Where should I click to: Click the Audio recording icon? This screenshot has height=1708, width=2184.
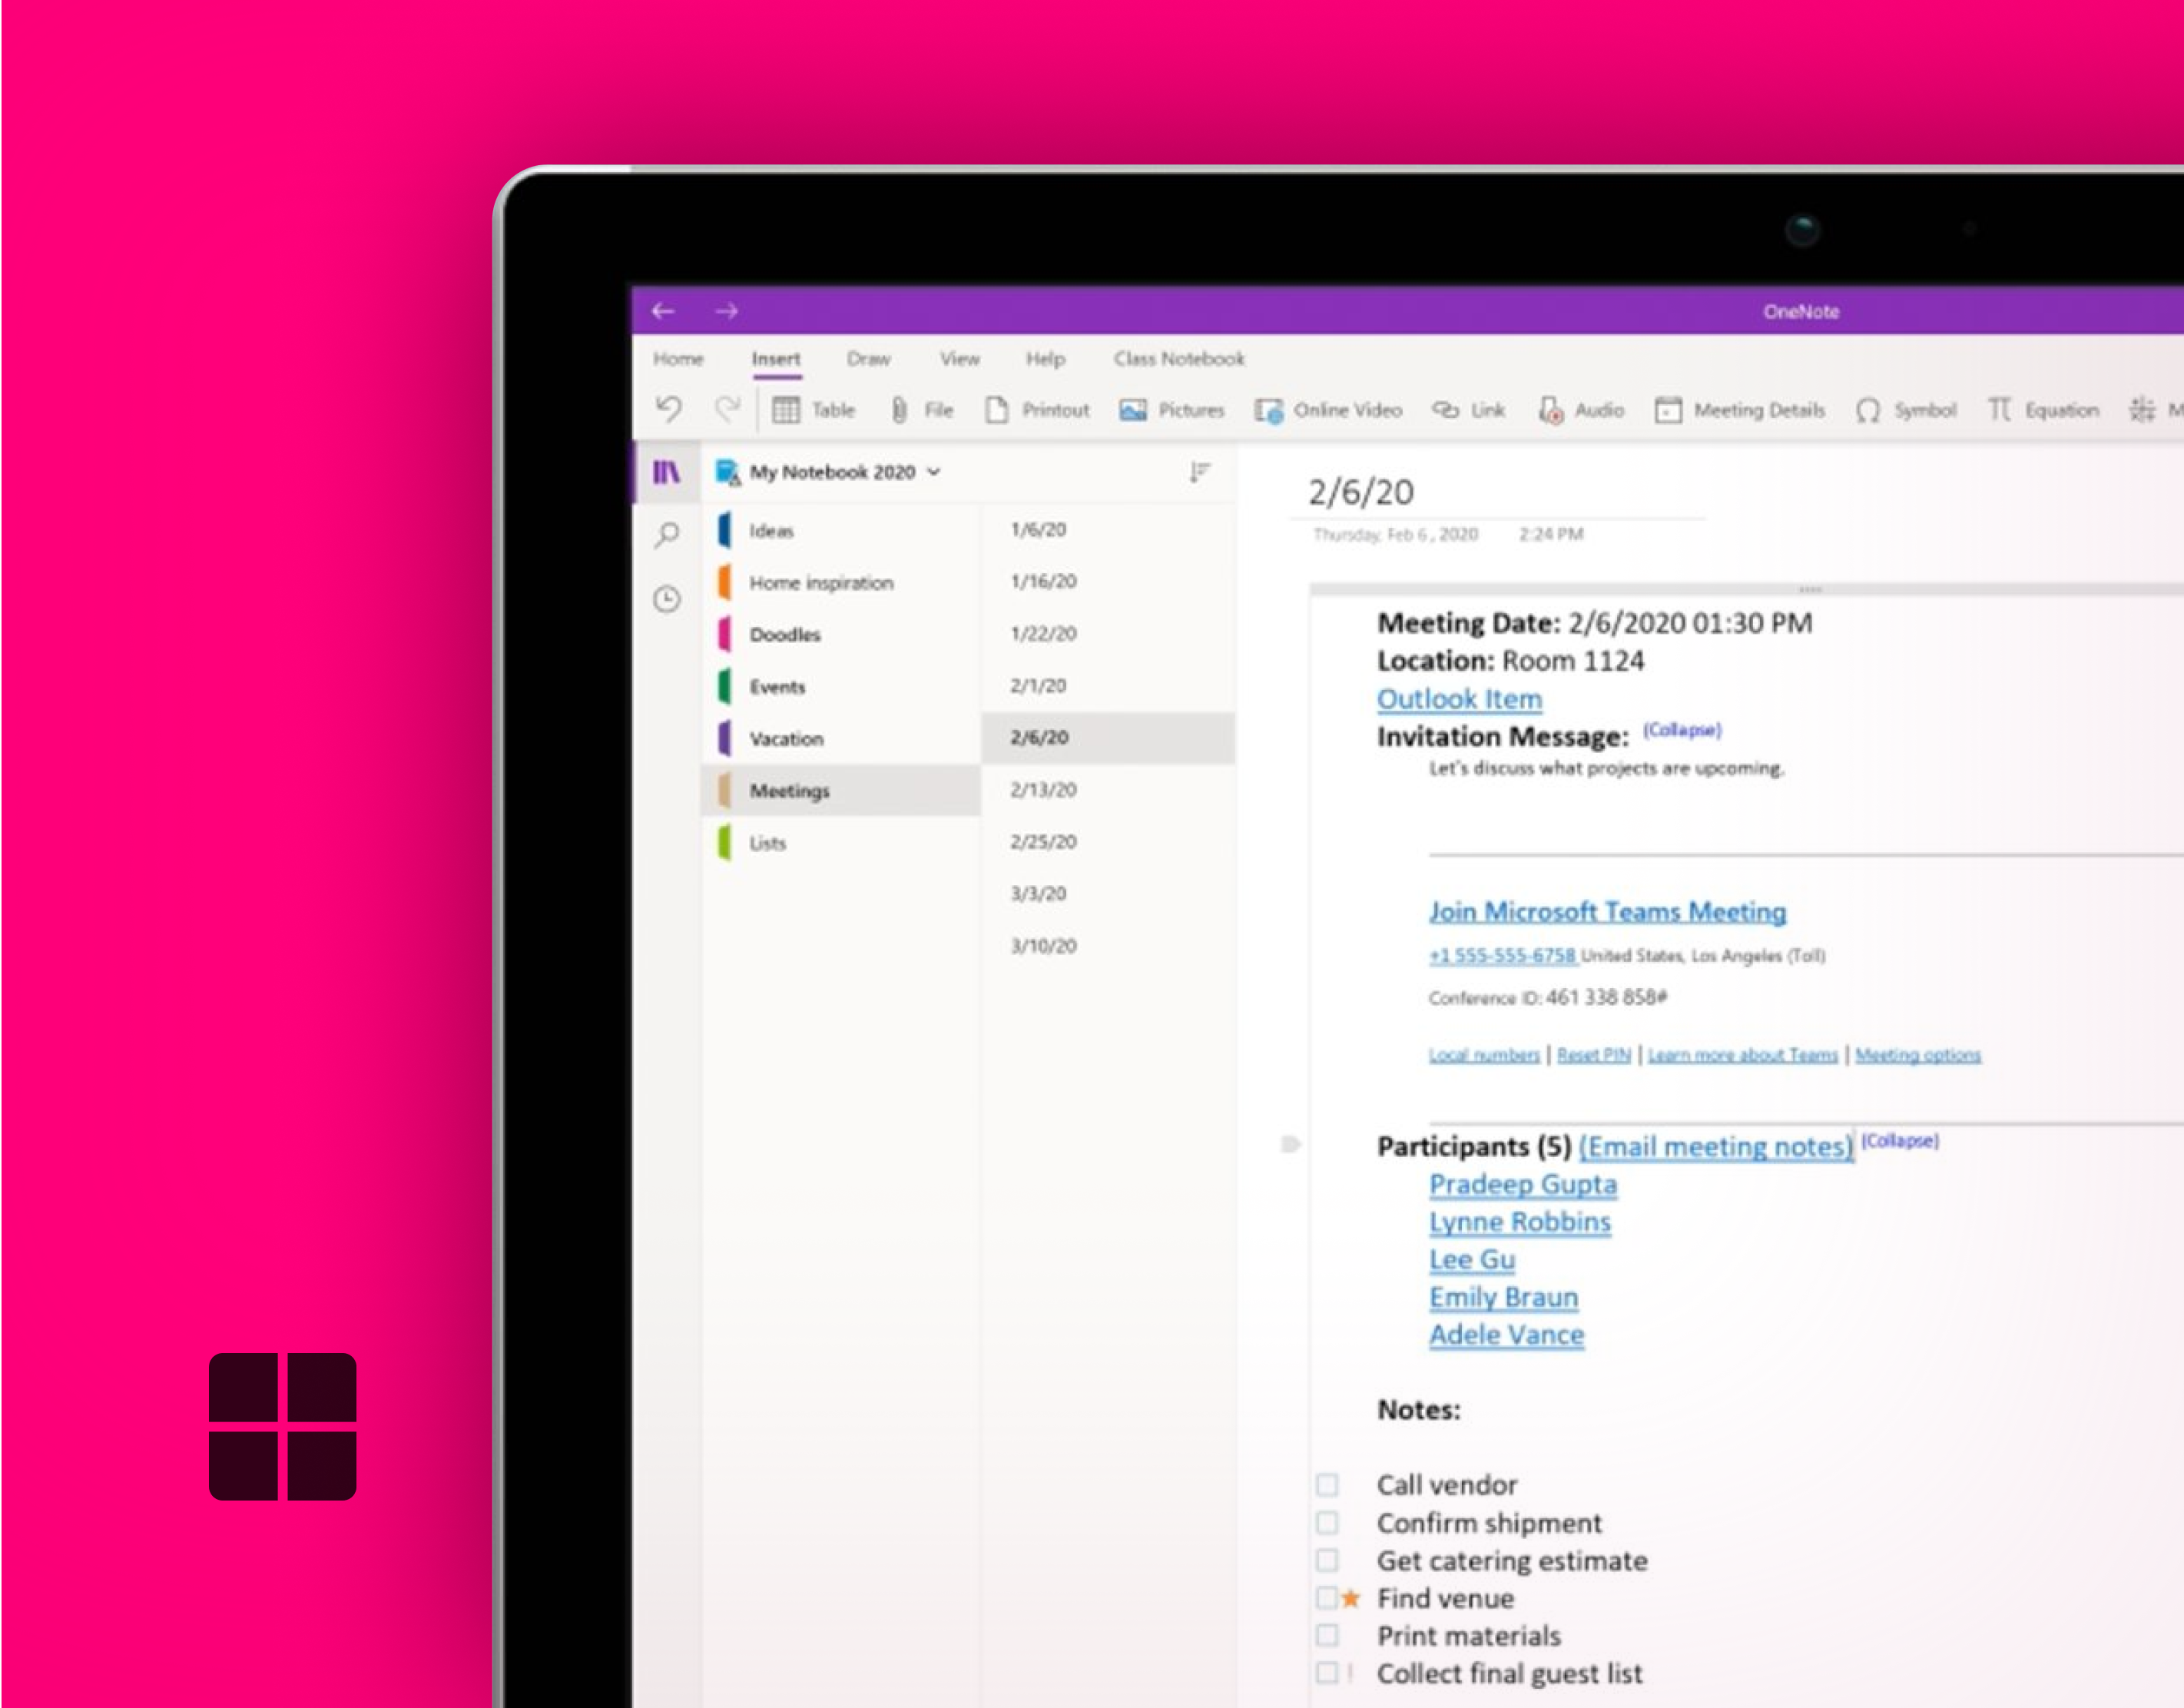[1550, 410]
